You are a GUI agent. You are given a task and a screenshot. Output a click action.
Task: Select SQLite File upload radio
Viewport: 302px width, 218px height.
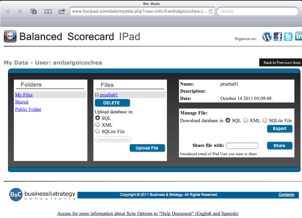click(x=98, y=131)
